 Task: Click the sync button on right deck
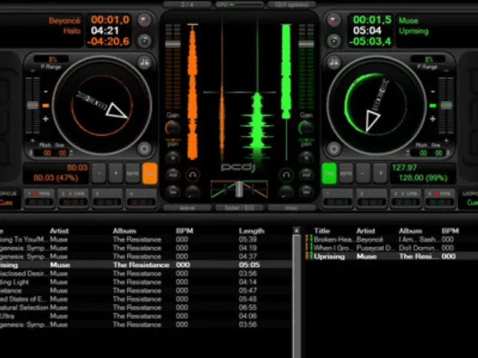click(346, 173)
